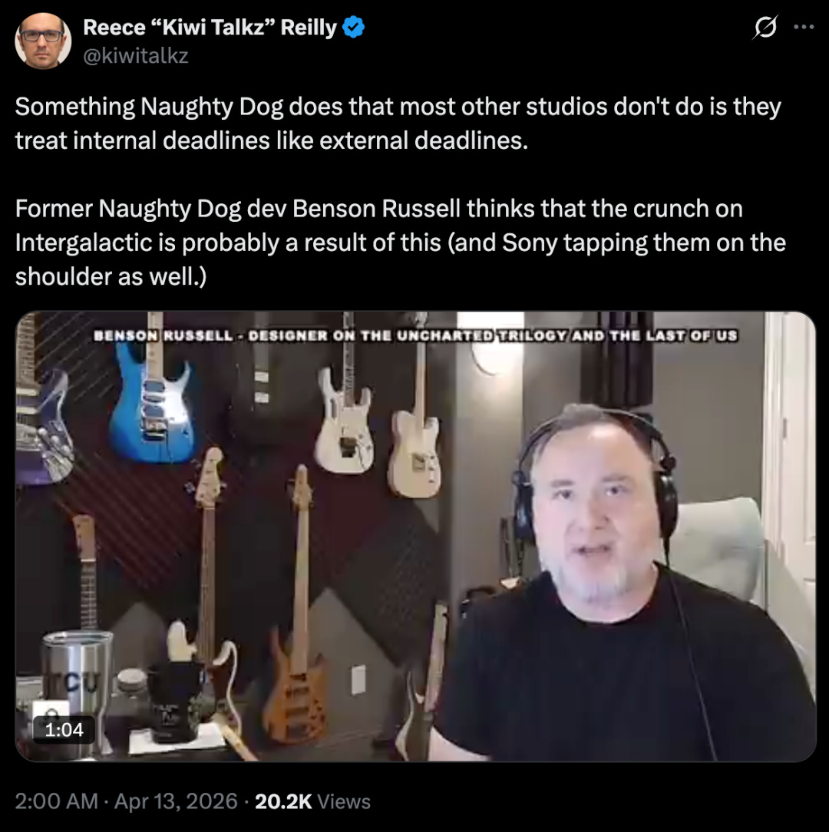
Task: View the 20.2K Views count
Action: click(312, 801)
